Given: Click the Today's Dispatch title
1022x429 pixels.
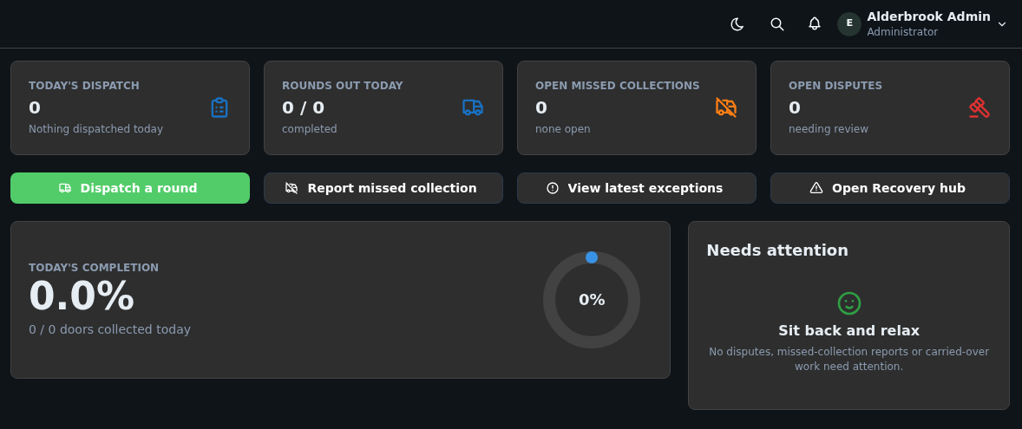Looking at the screenshot, I should click(x=84, y=85).
